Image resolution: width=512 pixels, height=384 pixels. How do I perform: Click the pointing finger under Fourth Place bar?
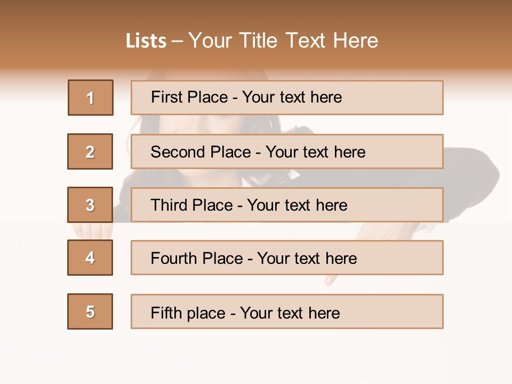click(331, 281)
